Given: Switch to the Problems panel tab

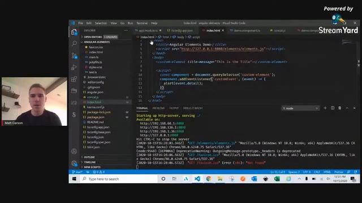Looking at the screenshot, I should 158,108.
